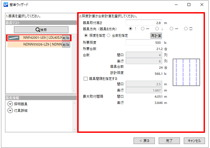Select the square fixture direction option
The height and width of the screenshot is (148, 210).
click(186, 29)
